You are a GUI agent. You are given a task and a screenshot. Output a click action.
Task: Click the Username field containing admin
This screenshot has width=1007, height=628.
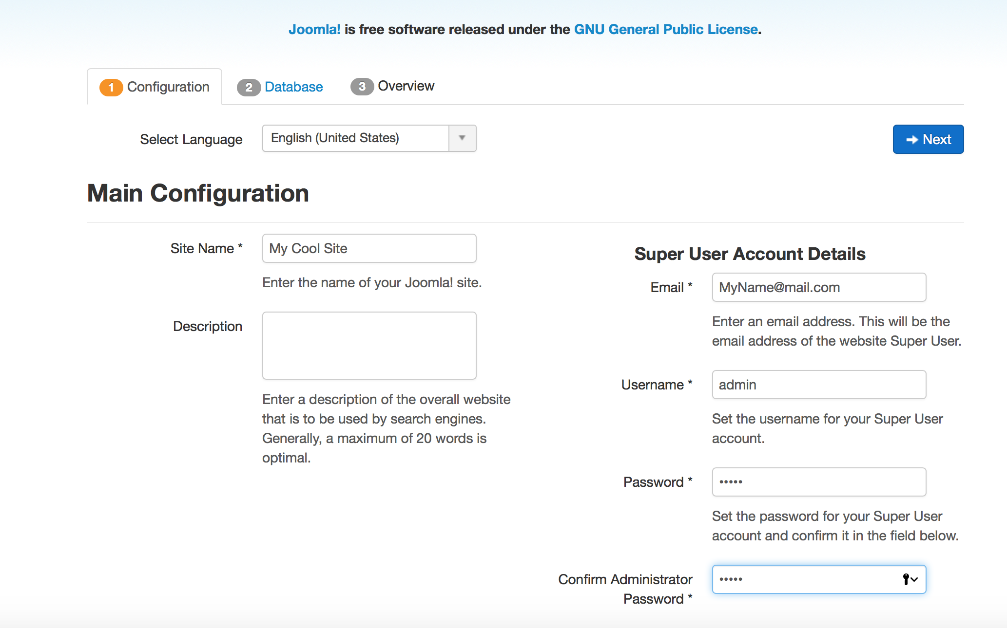pyautogui.click(x=819, y=385)
